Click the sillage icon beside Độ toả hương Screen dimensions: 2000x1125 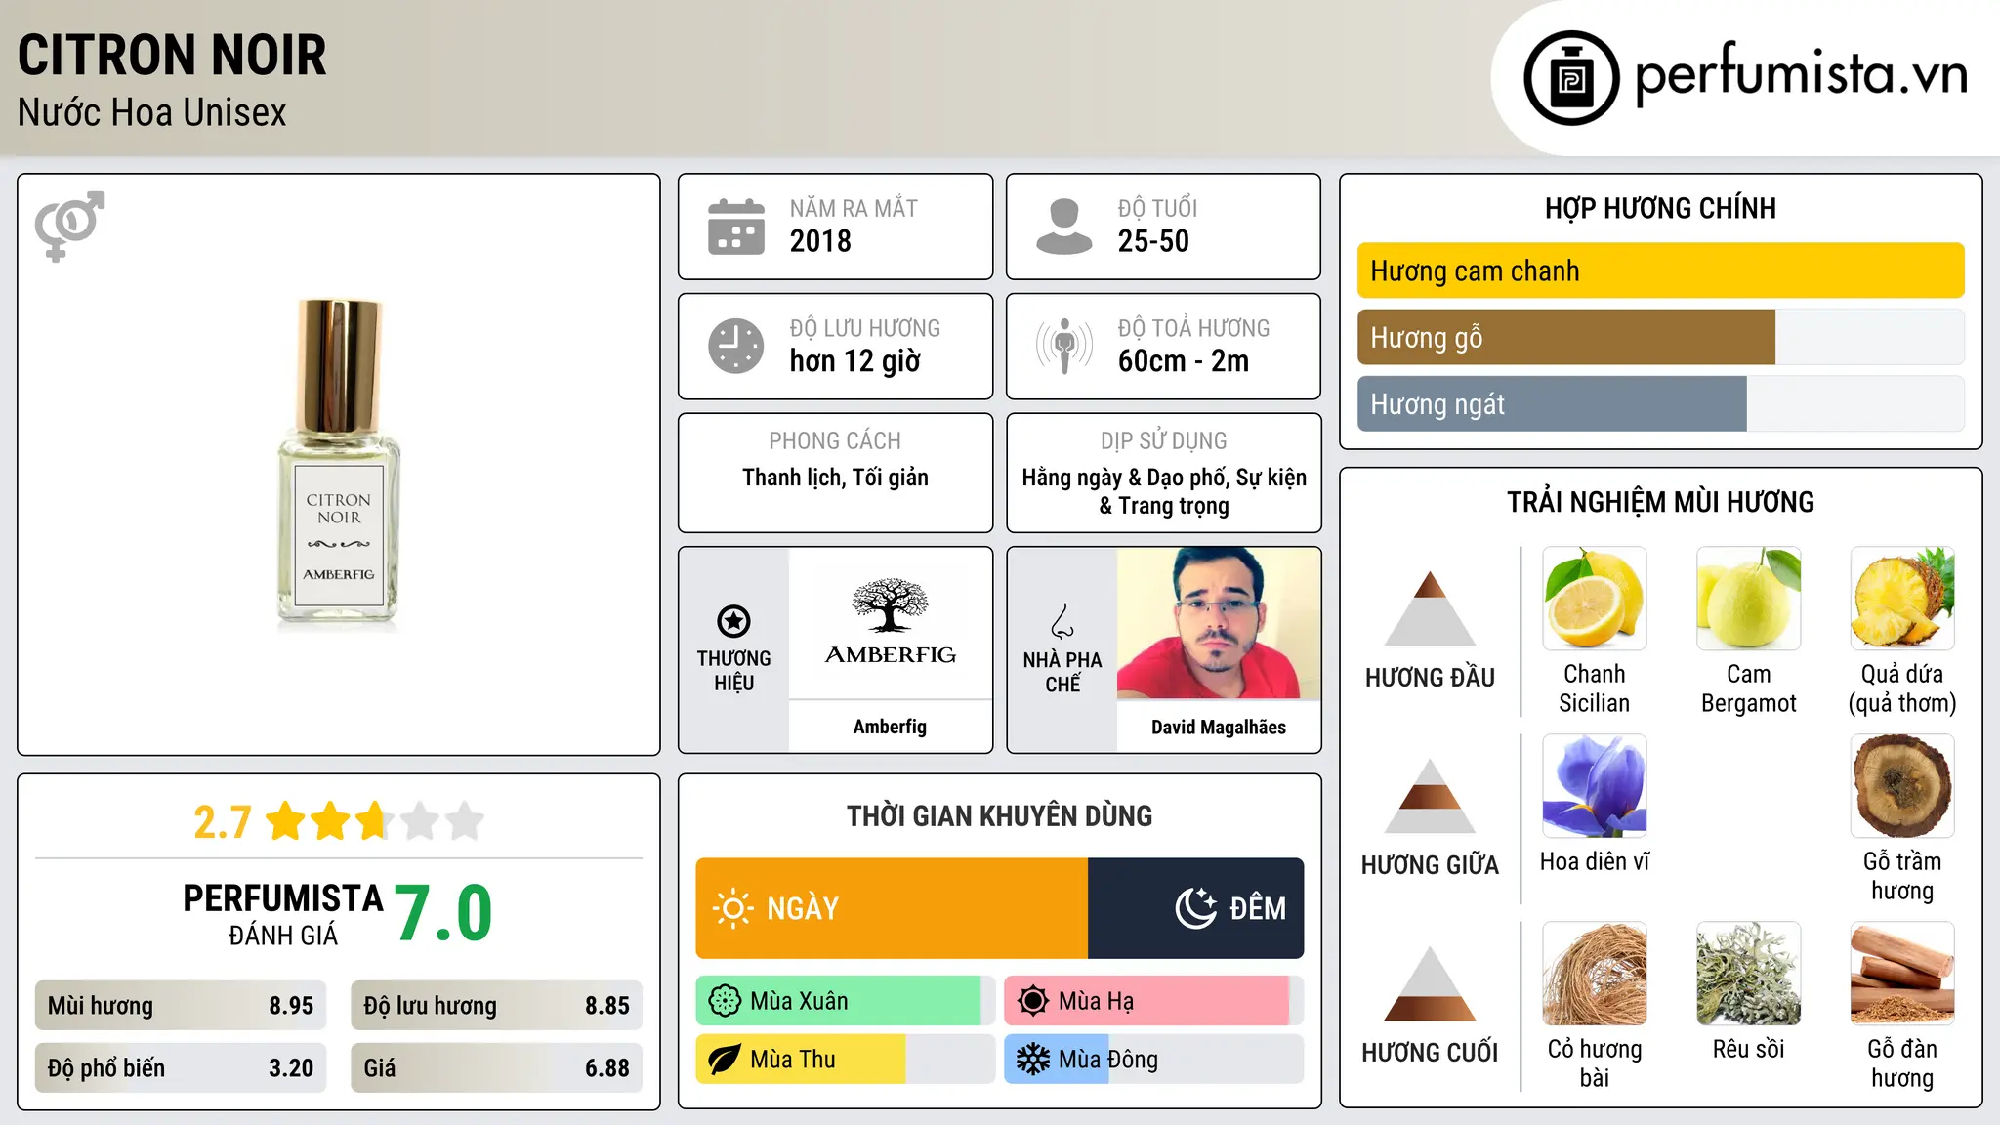tap(1064, 346)
